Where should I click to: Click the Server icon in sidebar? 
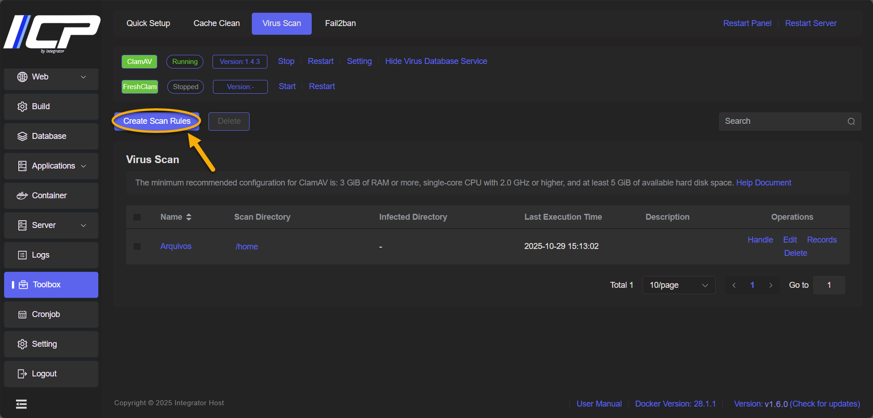22,225
